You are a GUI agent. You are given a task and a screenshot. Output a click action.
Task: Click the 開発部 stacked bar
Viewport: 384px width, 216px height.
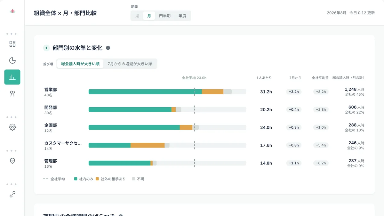tap(167, 109)
